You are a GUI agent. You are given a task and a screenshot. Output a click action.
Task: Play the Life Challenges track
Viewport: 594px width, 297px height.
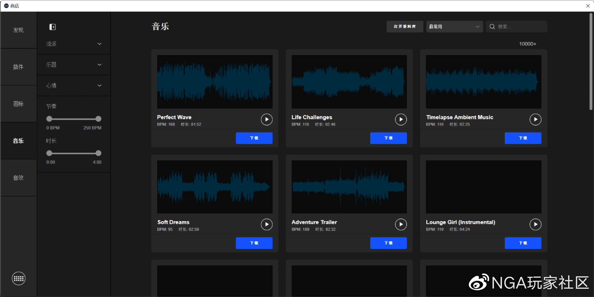[401, 119]
